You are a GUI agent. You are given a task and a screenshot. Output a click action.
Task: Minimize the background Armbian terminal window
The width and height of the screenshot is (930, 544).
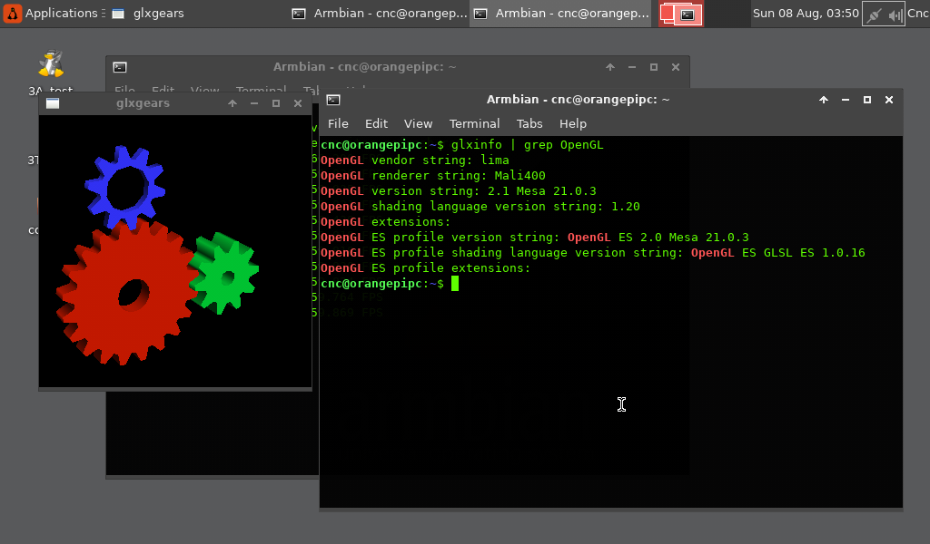632,67
